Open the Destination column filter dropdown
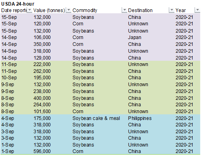This screenshot has width=201, height=155. click(x=172, y=10)
